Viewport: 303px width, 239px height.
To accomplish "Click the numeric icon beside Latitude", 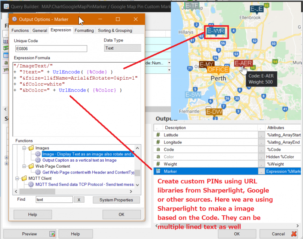I will point(158,135).
